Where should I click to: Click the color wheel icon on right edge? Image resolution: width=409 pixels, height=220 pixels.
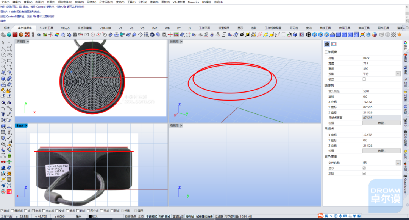405,43
